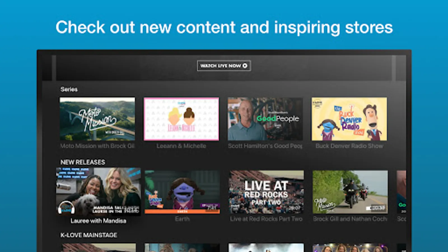
Task: Click the headphones icon on Lauree with Mandisa
Action: coord(66,207)
